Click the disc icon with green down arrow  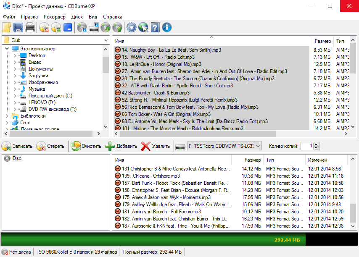click(106, 27)
